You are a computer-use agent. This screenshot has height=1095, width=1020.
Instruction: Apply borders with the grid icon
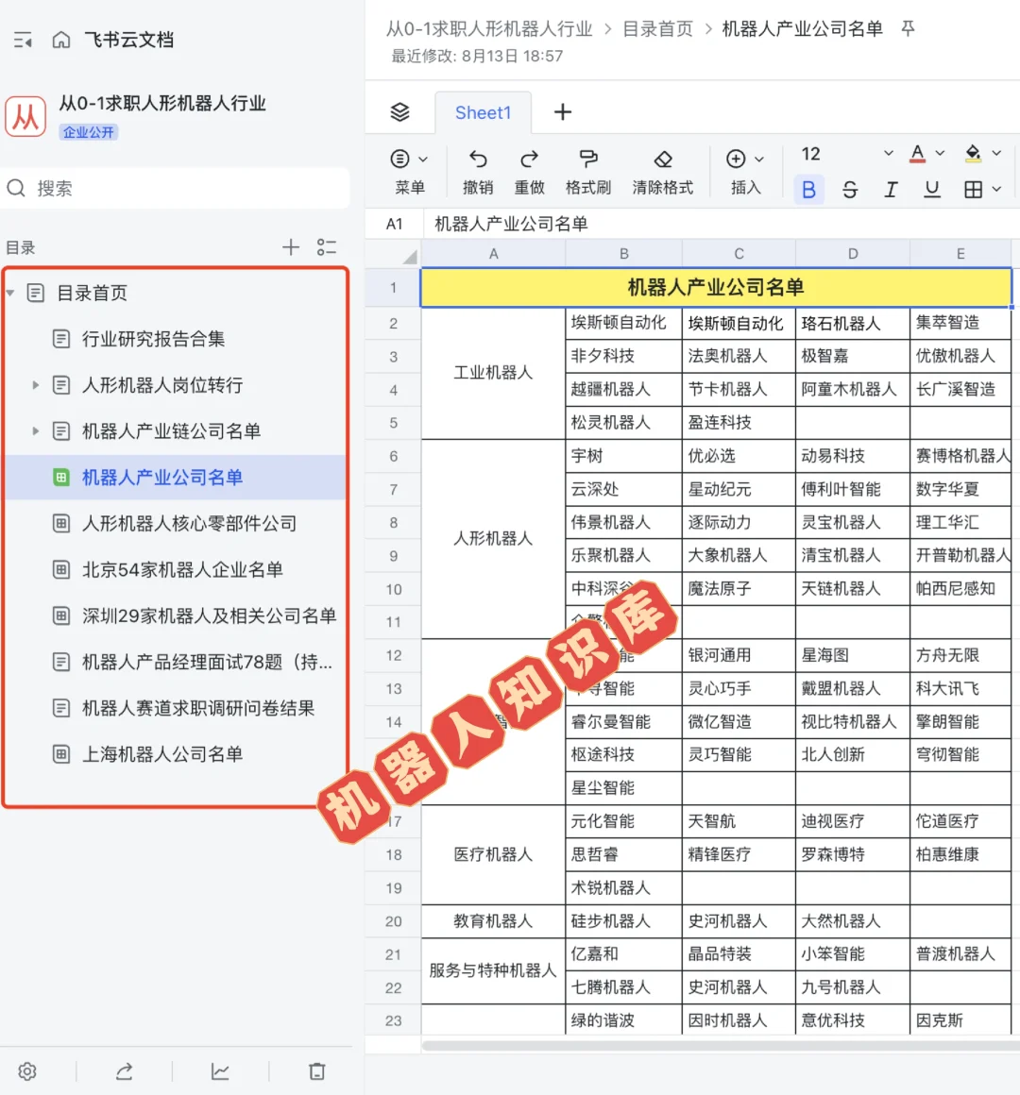tap(973, 189)
